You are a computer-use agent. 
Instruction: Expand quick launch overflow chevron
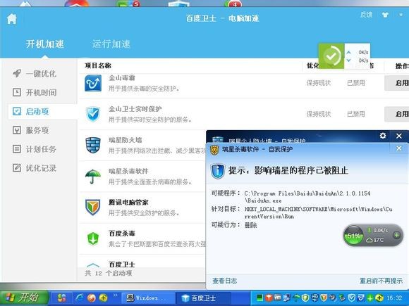[115, 295]
